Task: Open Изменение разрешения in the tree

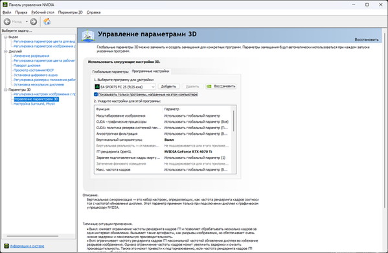Action: (x=32, y=56)
